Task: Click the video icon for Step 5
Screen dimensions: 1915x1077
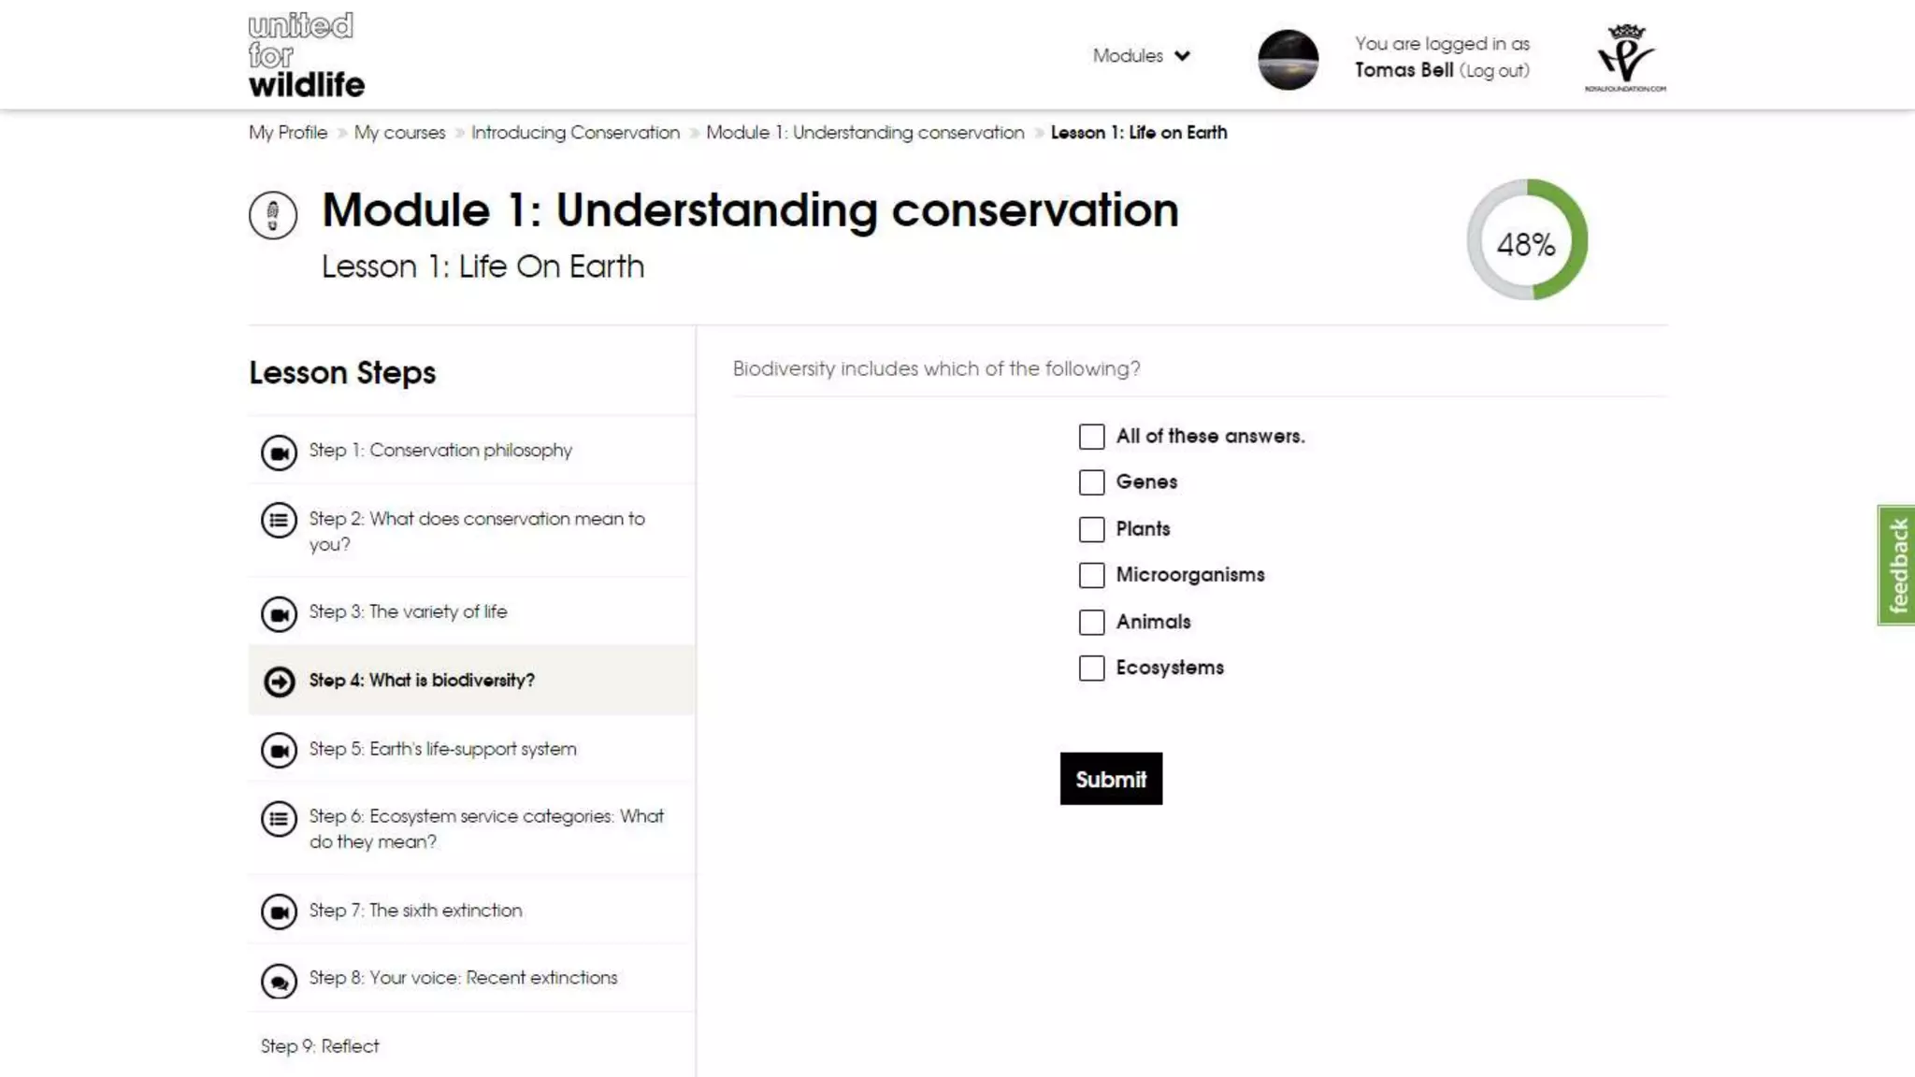Action: (279, 751)
